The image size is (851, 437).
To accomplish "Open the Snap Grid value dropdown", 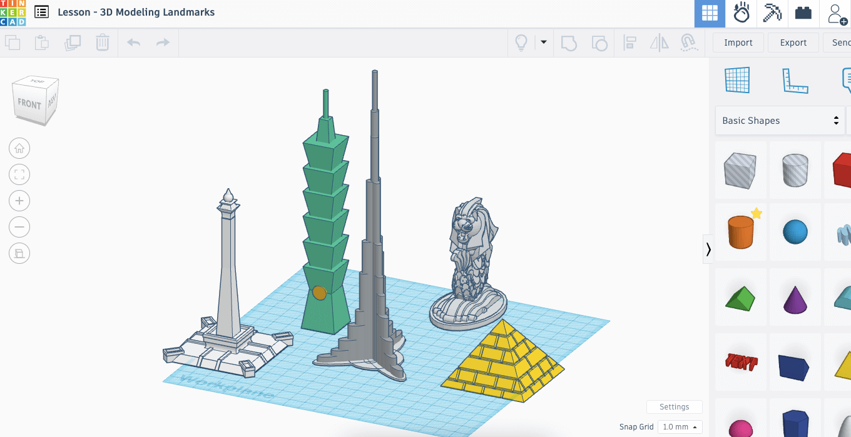I will [680, 426].
